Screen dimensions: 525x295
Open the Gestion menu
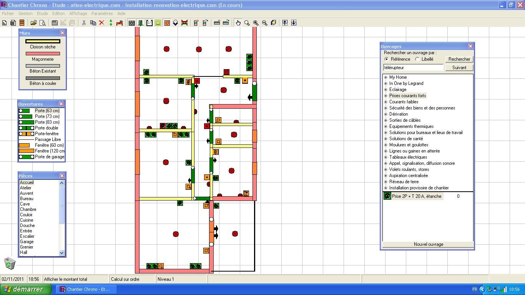coord(25,13)
